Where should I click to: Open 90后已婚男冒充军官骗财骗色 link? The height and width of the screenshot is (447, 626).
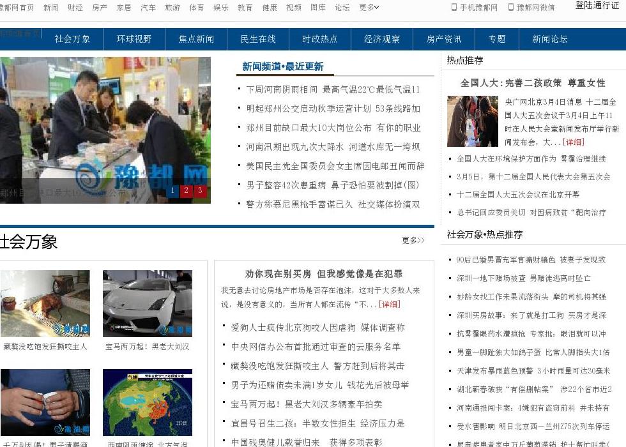[x=531, y=260]
